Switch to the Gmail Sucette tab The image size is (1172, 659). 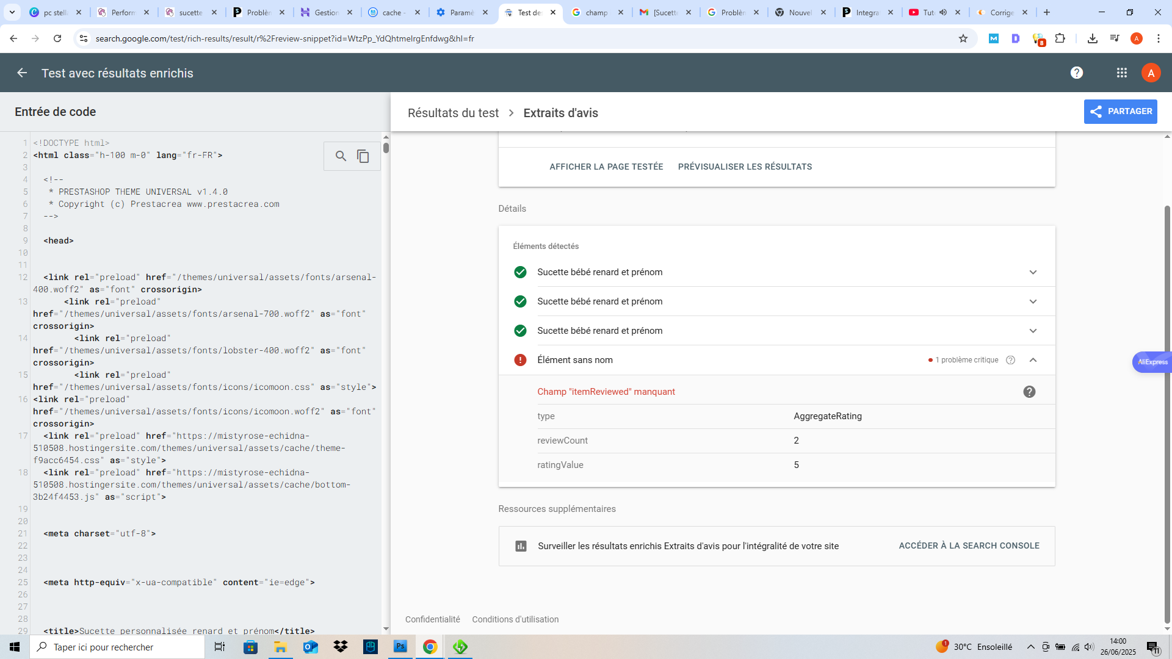[x=665, y=12]
